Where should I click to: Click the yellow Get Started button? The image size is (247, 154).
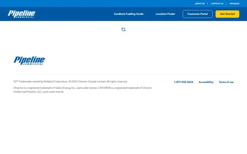pos(227,14)
